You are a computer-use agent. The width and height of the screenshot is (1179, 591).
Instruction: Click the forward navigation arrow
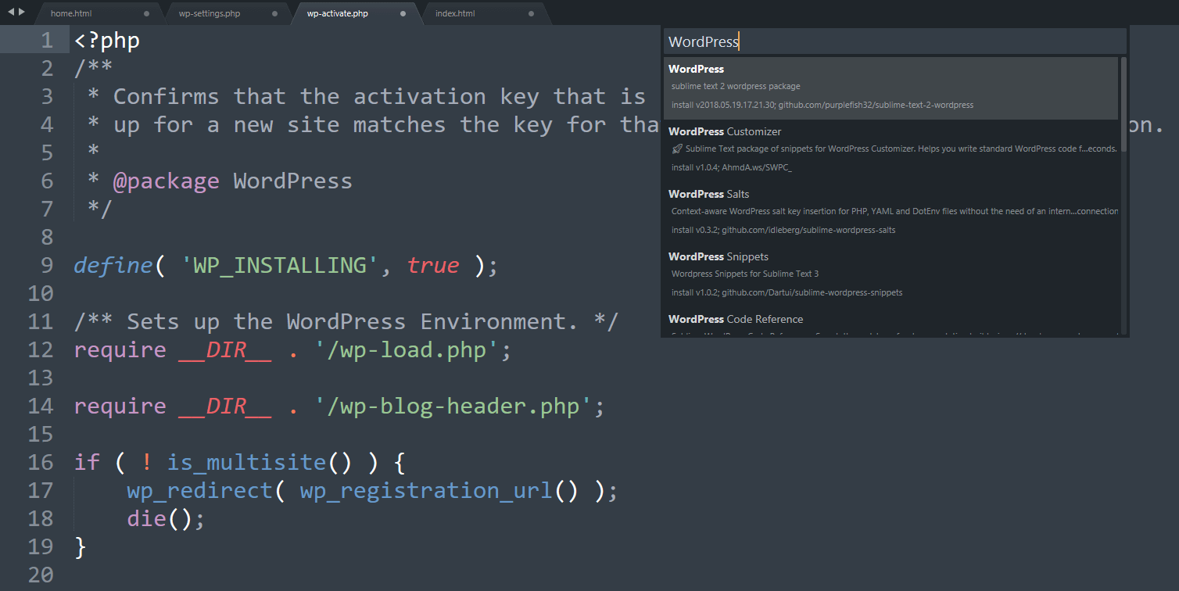tap(20, 13)
